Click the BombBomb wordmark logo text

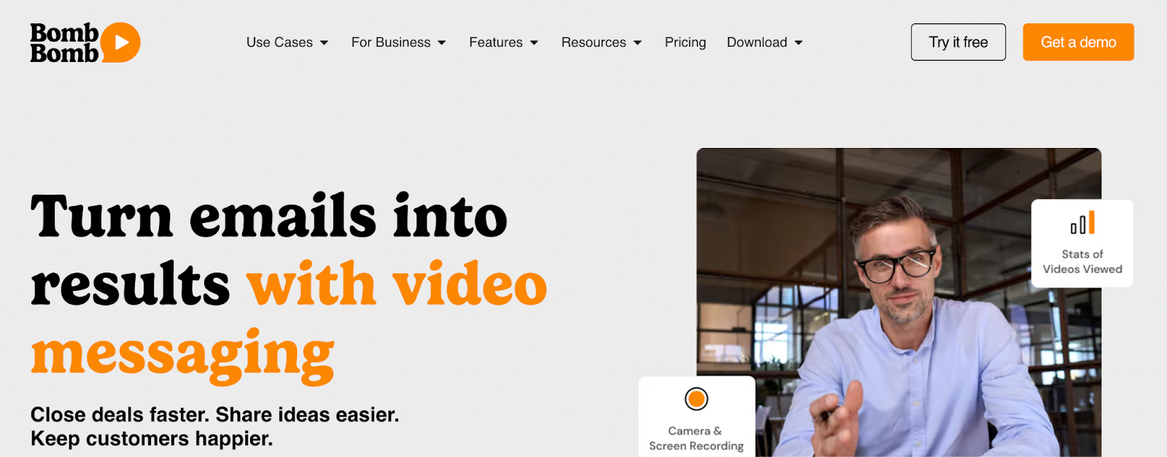[64, 42]
